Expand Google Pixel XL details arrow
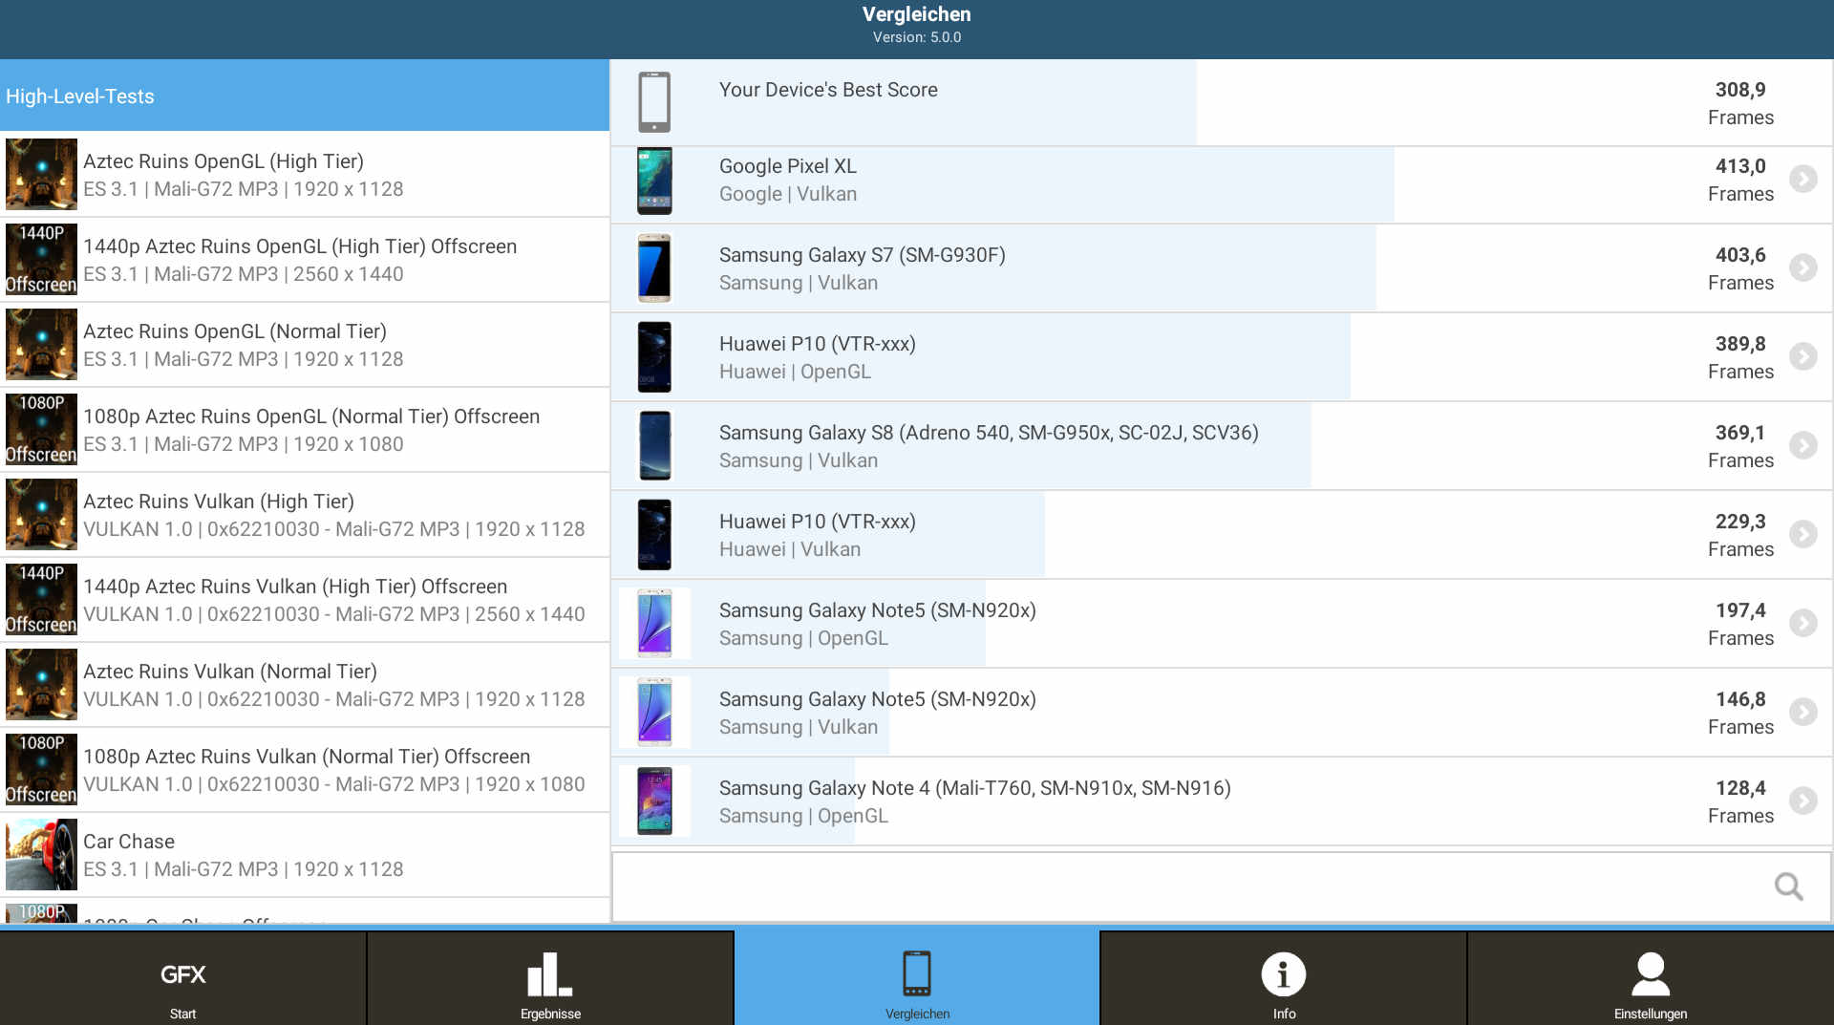This screenshot has width=1834, height=1025. pos(1802,179)
